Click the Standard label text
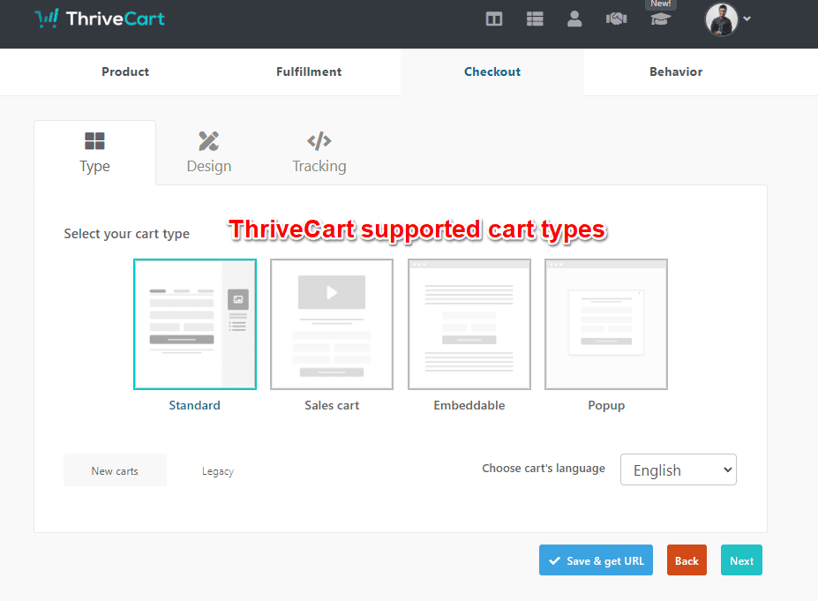This screenshot has height=601, width=818. pyautogui.click(x=195, y=405)
